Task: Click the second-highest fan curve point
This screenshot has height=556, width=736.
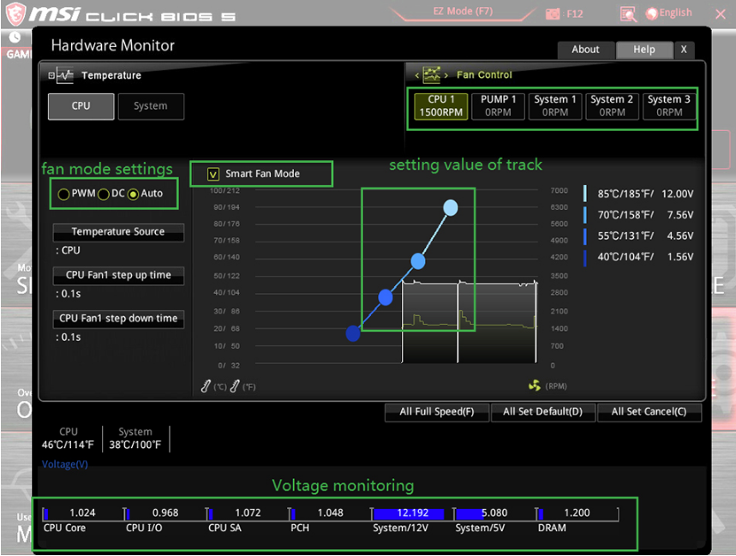Action: tap(418, 261)
